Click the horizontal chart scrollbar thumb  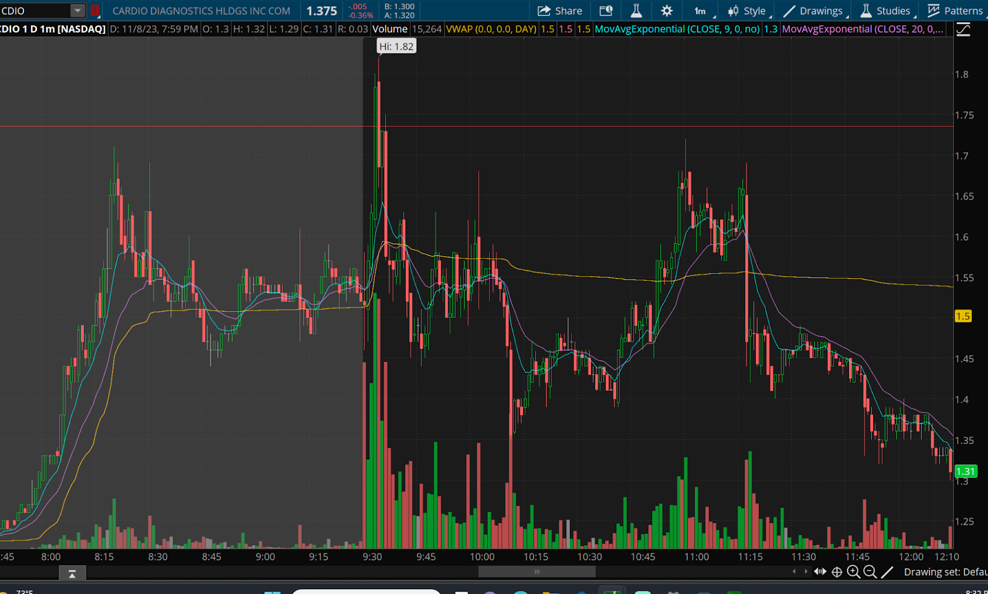point(537,572)
